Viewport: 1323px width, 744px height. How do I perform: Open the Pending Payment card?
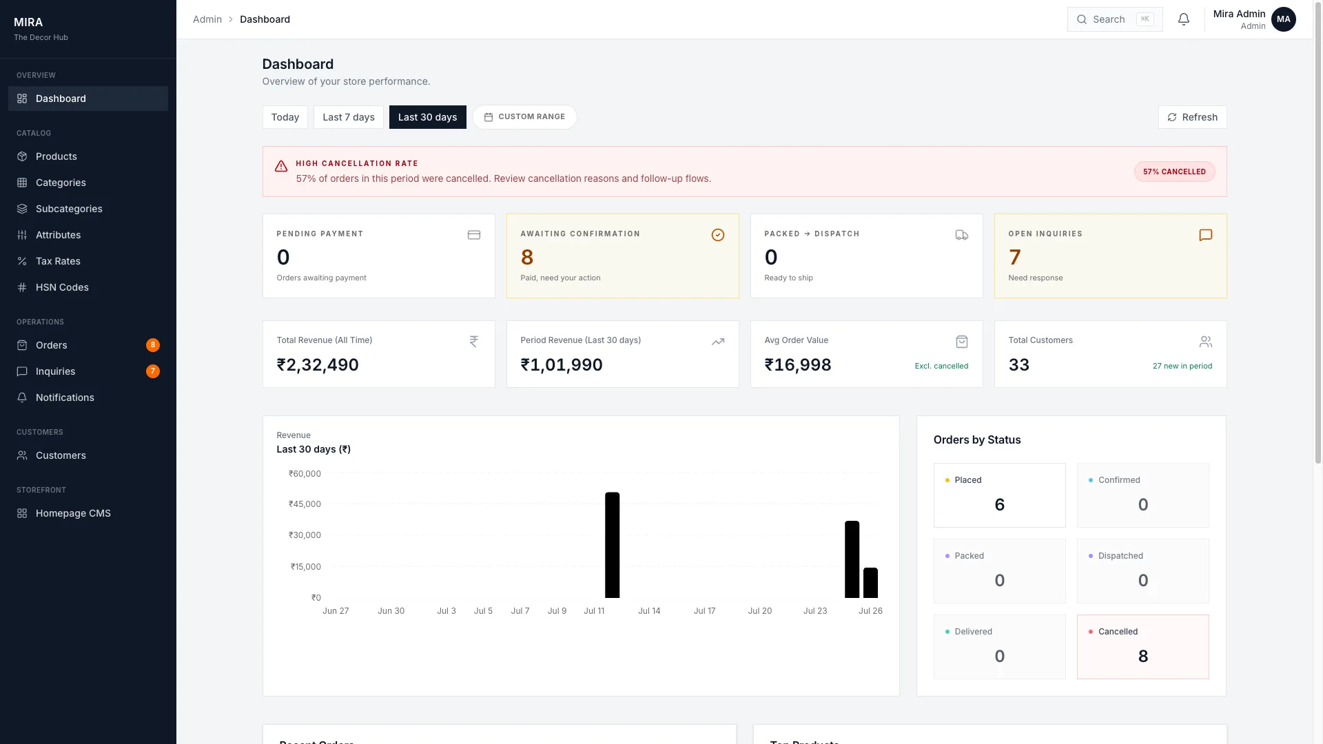tap(378, 256)
